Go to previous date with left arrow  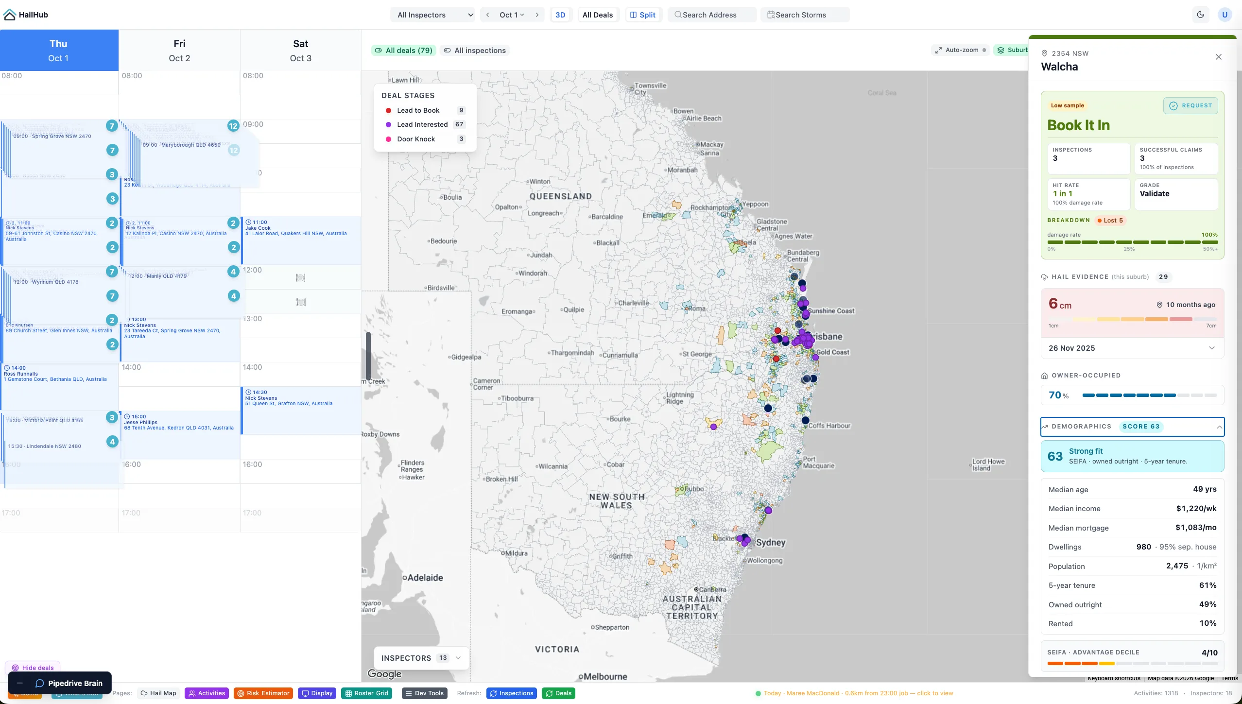coord(487,15)
